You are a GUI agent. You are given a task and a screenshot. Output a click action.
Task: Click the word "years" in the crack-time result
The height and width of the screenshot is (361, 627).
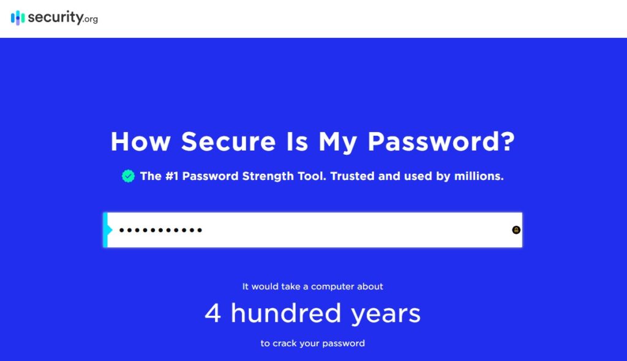pyautogui.click(x=386, y=314)
